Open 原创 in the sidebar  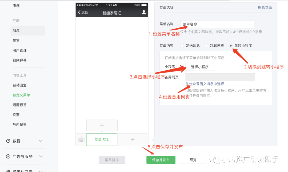[16, 6]
